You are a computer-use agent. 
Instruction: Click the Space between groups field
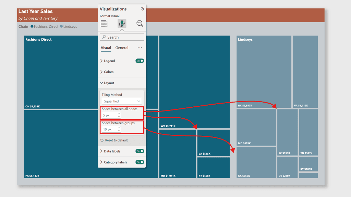tap(111, 129)
